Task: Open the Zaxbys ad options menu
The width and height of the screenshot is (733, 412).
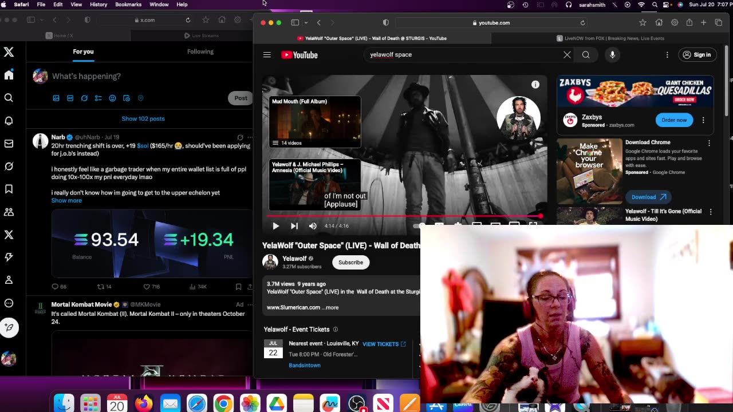Action: [x=703, y=120]
